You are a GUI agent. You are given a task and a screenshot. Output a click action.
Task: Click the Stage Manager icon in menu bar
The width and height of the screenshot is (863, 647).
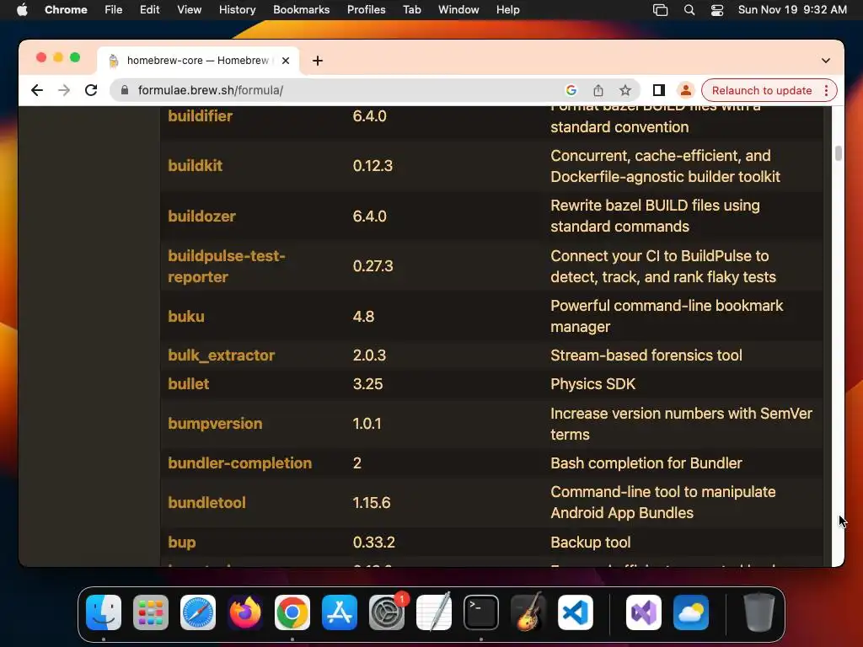click(x=660, y=10)
